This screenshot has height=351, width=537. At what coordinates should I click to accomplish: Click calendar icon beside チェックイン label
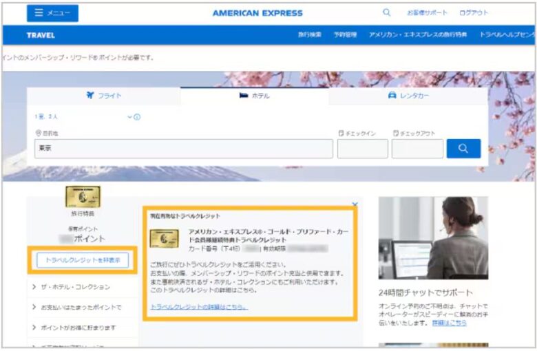coord(341,133)
